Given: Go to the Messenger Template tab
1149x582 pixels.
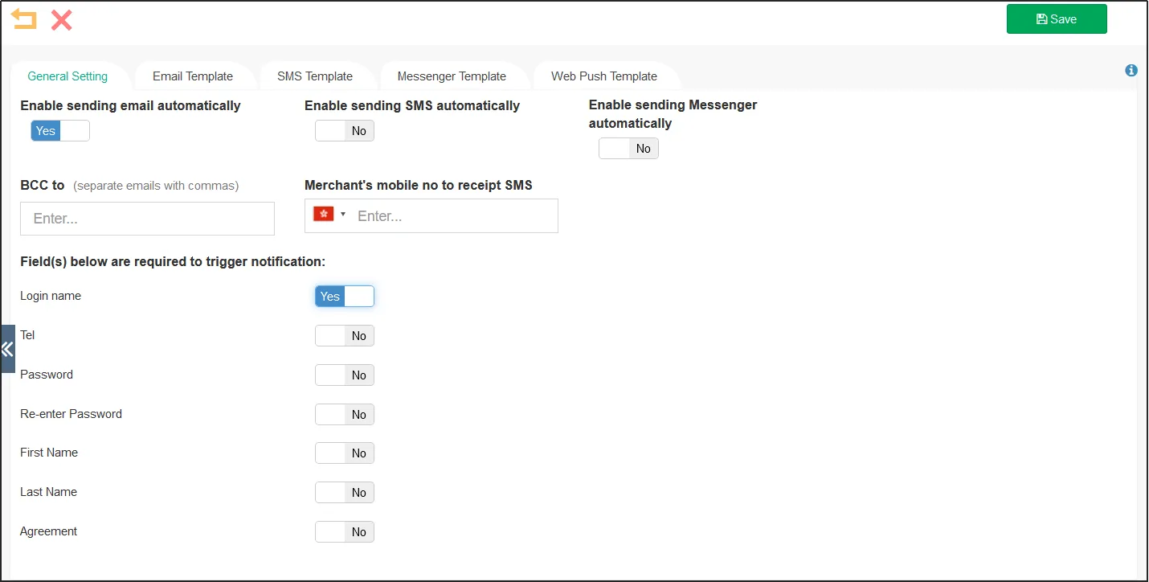Looking at the screenshot, I should tap(452, 76).
